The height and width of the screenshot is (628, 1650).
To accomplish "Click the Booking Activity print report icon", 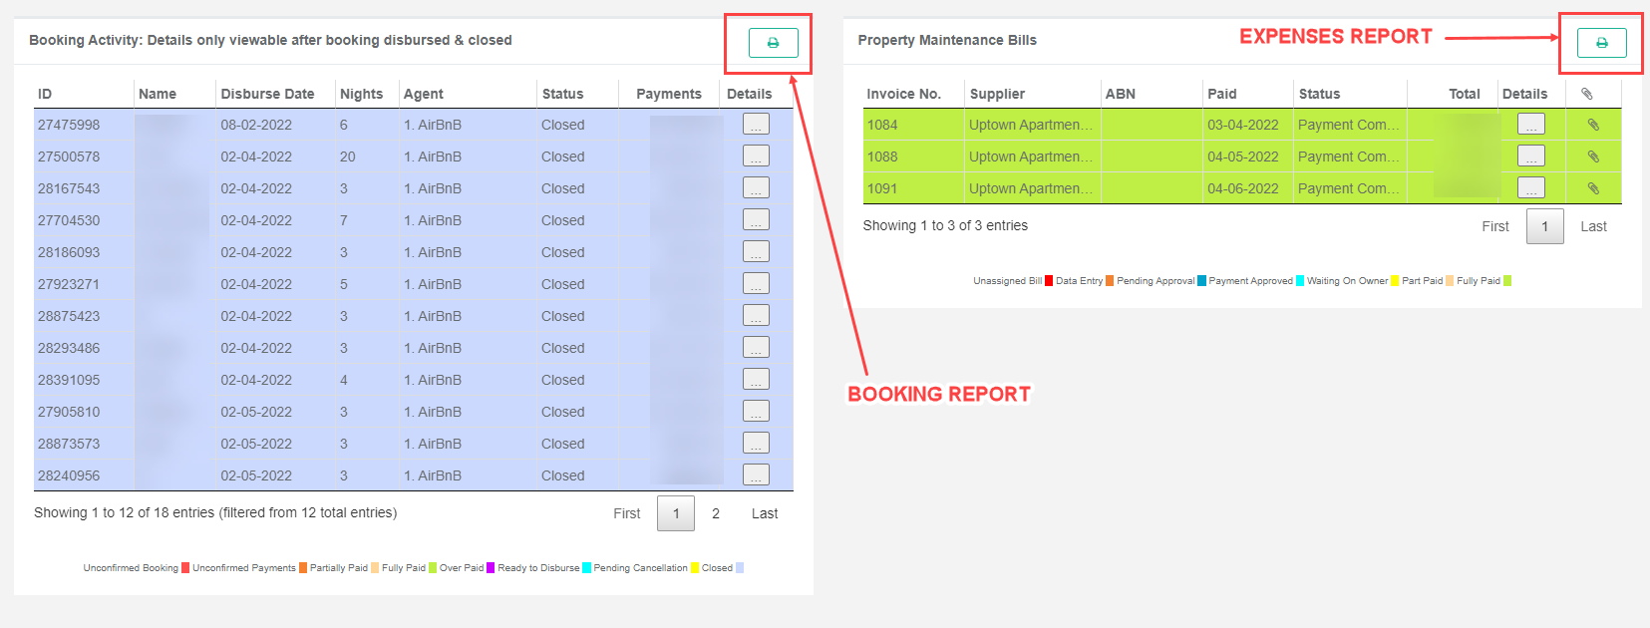I will 773,43.
